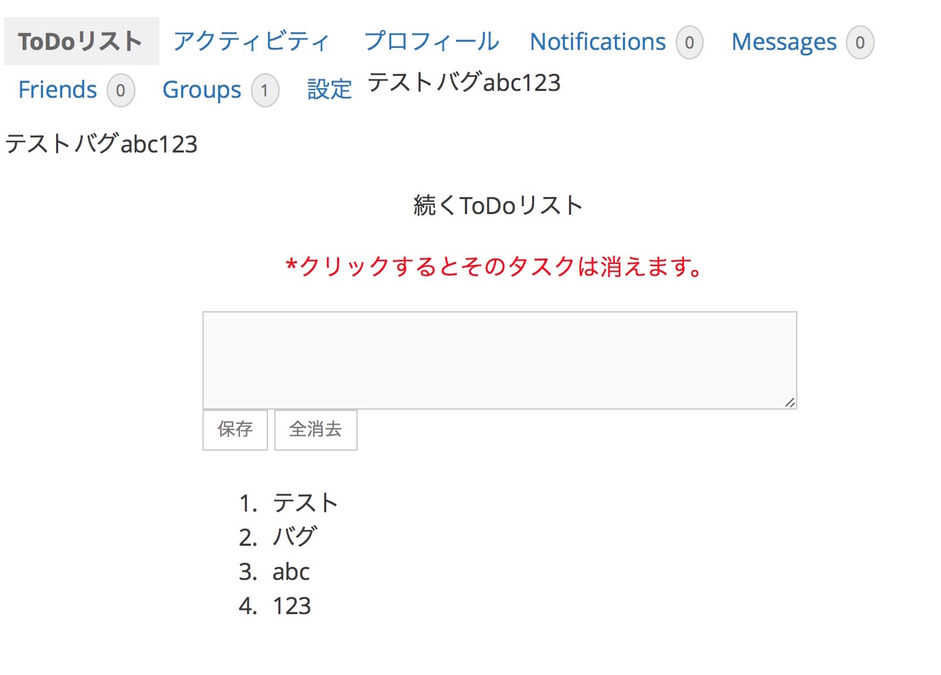Click the Groups count badge
The image size is (941, 675).
tap(265, 90)
